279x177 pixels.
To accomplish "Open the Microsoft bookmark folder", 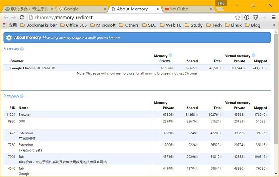I will (x=103, y=25).
